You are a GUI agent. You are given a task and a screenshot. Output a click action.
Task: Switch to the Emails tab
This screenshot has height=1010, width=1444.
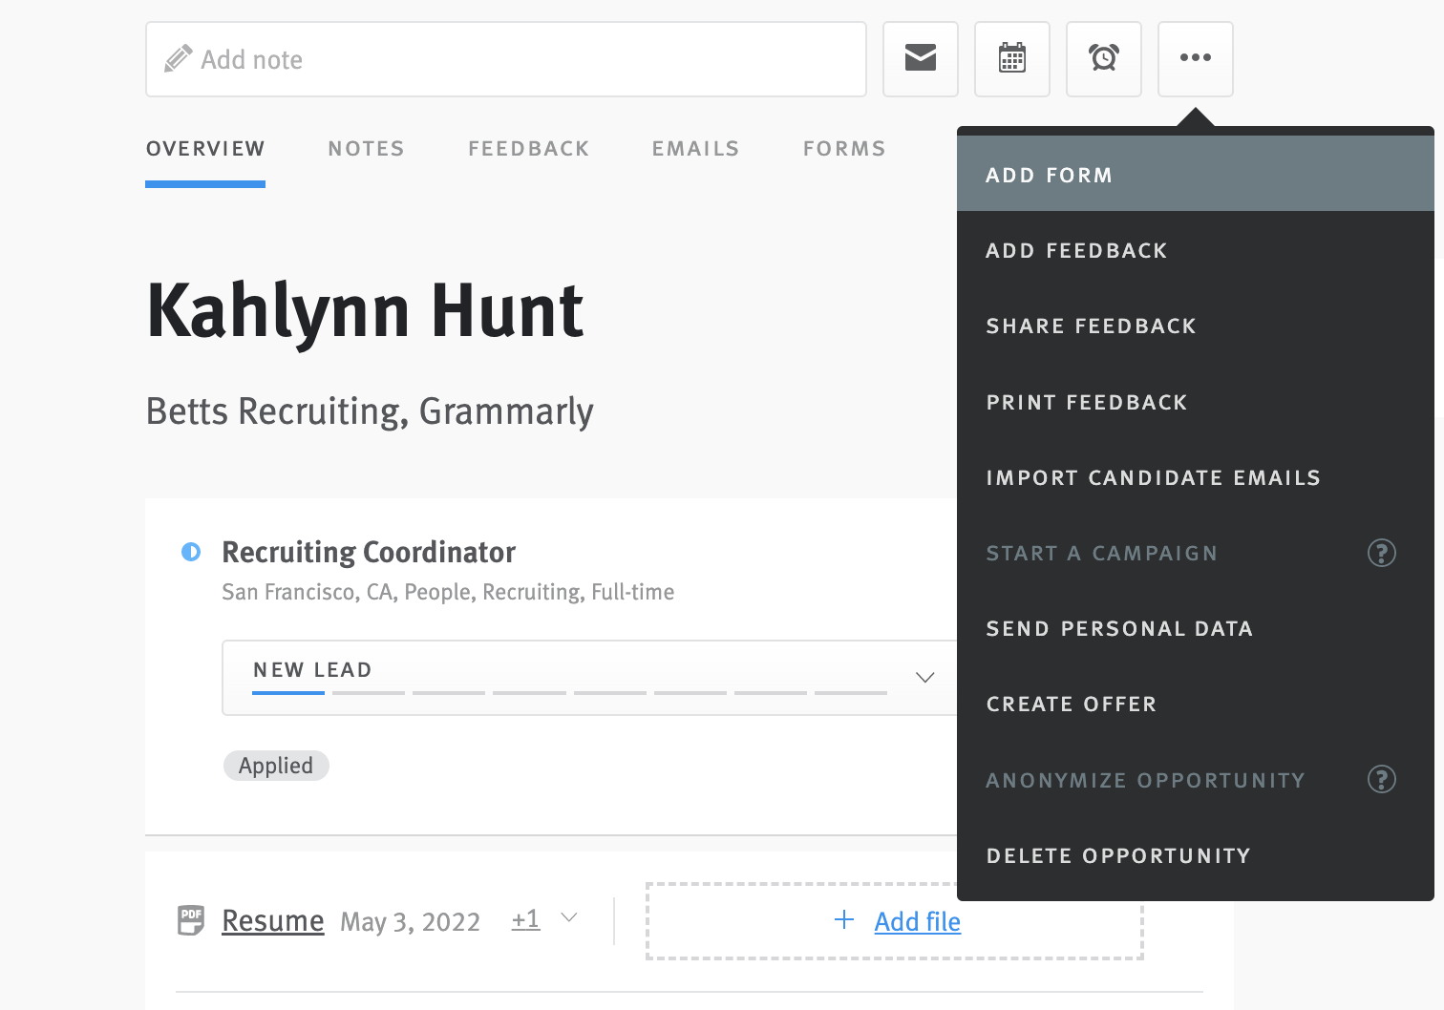(695, 148)
